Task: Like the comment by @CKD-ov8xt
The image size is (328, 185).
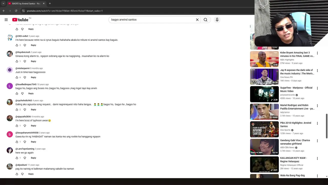Action: (x=17, y=45)
